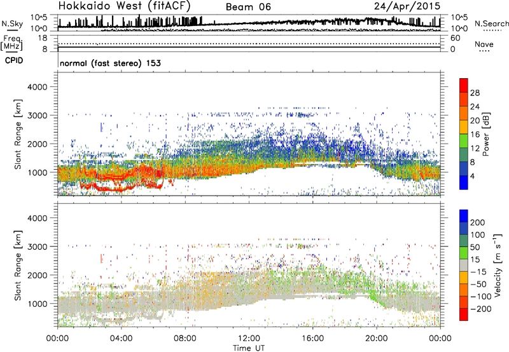Click the '16:00' time axis tick label
This screenshot has width=509, height=352.
pyautogui.click(x=312, y=339)
